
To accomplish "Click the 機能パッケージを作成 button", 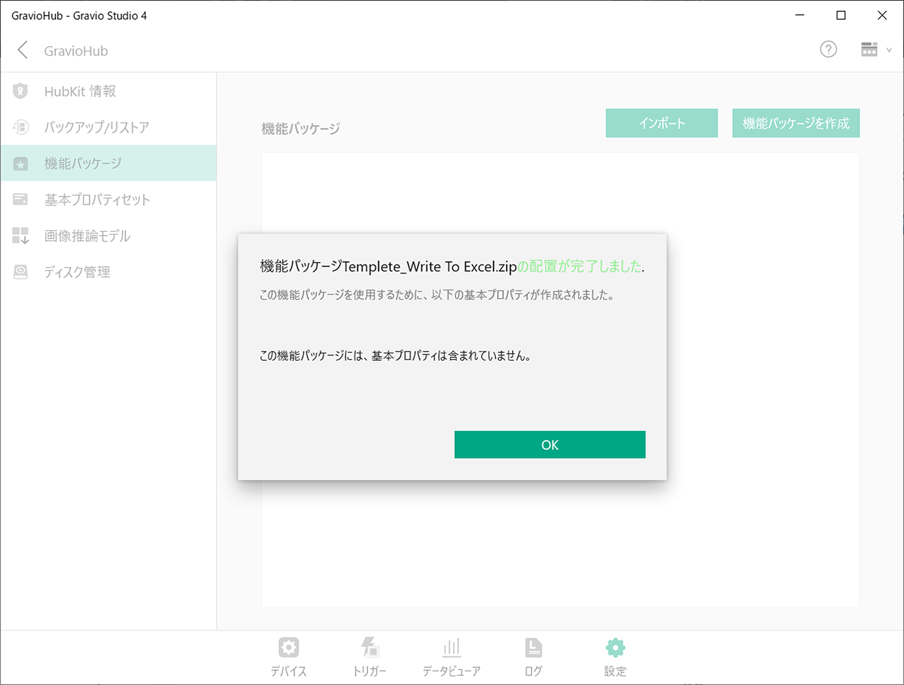I will [x=796, y=123].
